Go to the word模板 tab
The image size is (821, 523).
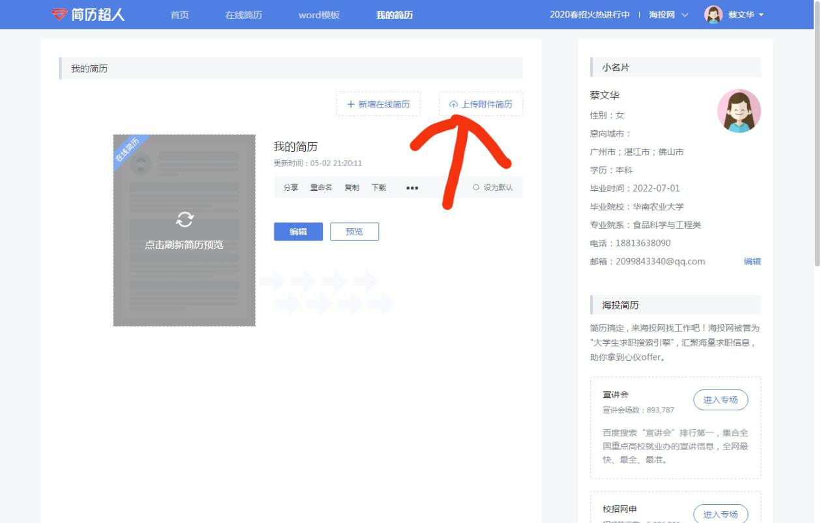[x=319, y=15]
